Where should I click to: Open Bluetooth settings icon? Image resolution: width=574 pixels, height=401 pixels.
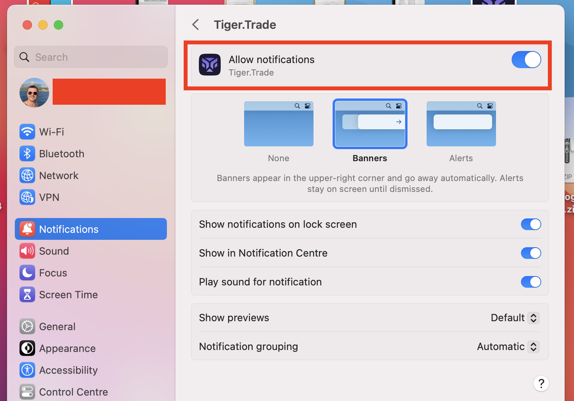click(27, 154)
